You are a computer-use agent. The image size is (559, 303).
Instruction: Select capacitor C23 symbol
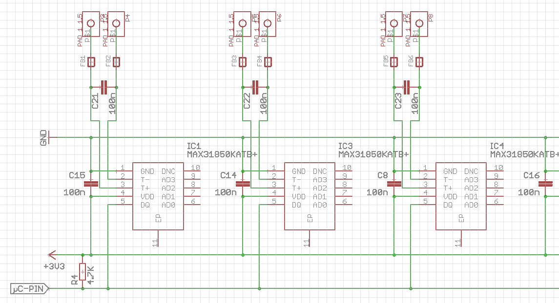click(406, 87)
